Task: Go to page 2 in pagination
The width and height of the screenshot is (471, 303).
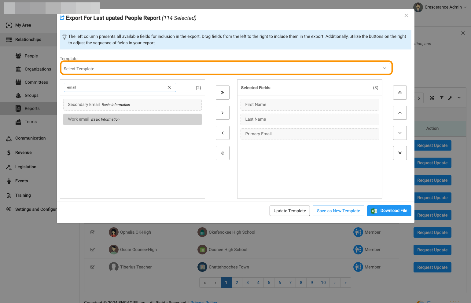Action: point(237,283)
